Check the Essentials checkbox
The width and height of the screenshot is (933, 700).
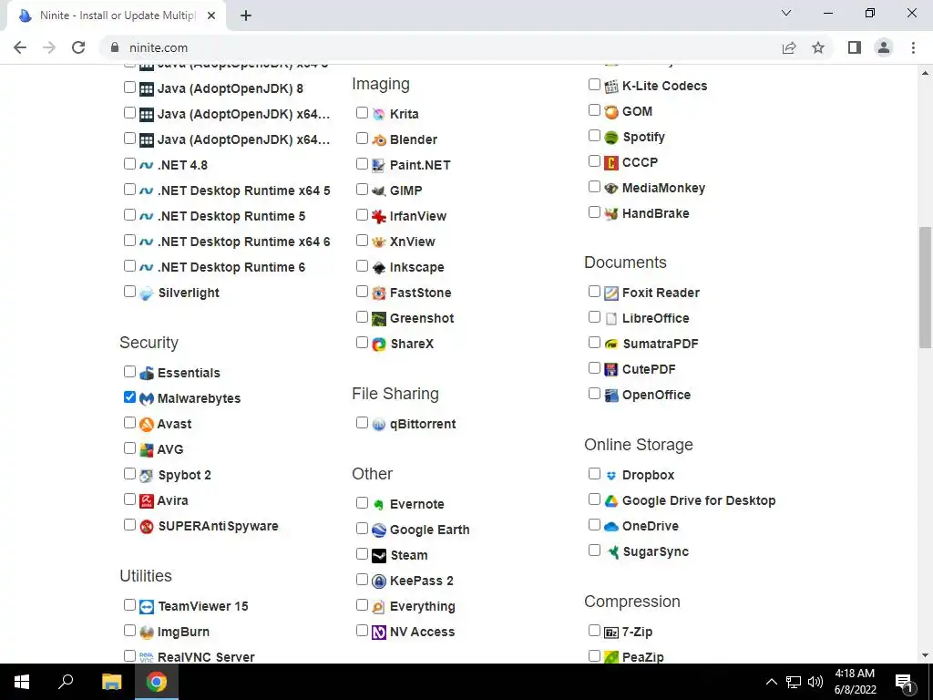(x=129, y=372)
